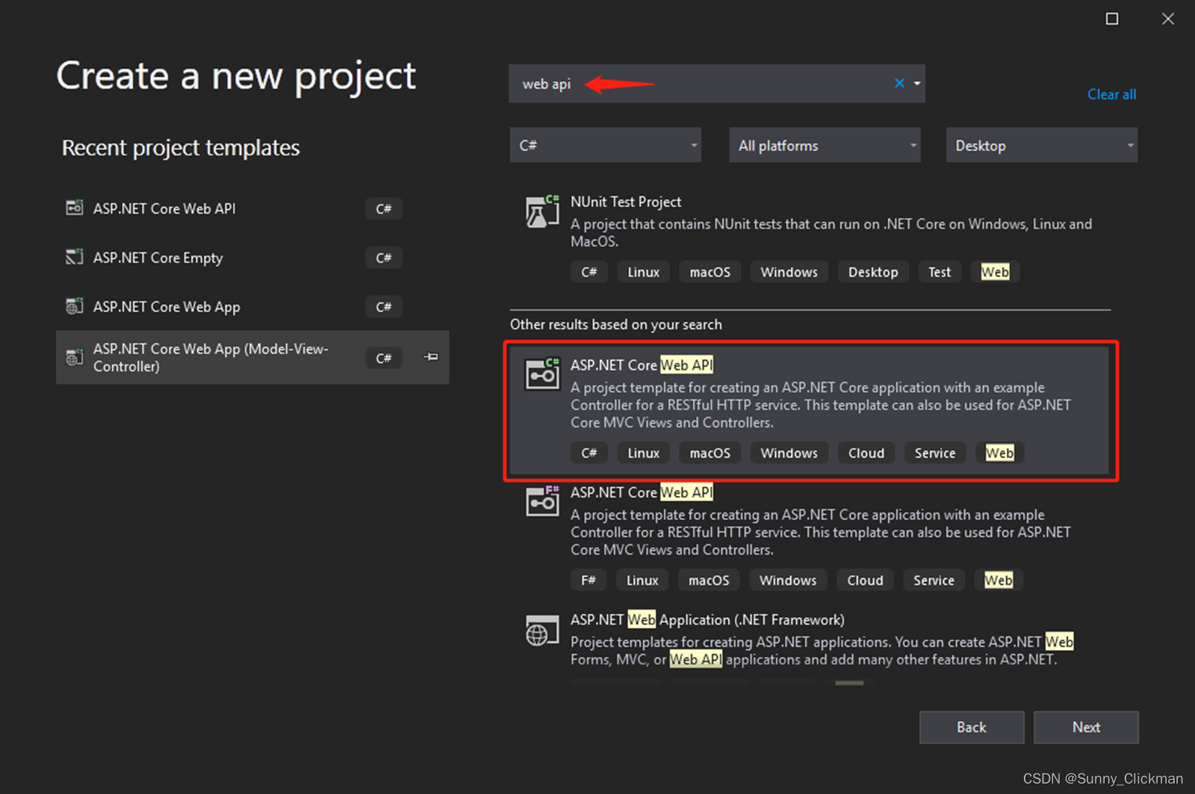The height and width of the screenshot is (794, 1195).
Task: Click the Desktop tag on NUnit Test Project
Action: (x=873, y=272)
